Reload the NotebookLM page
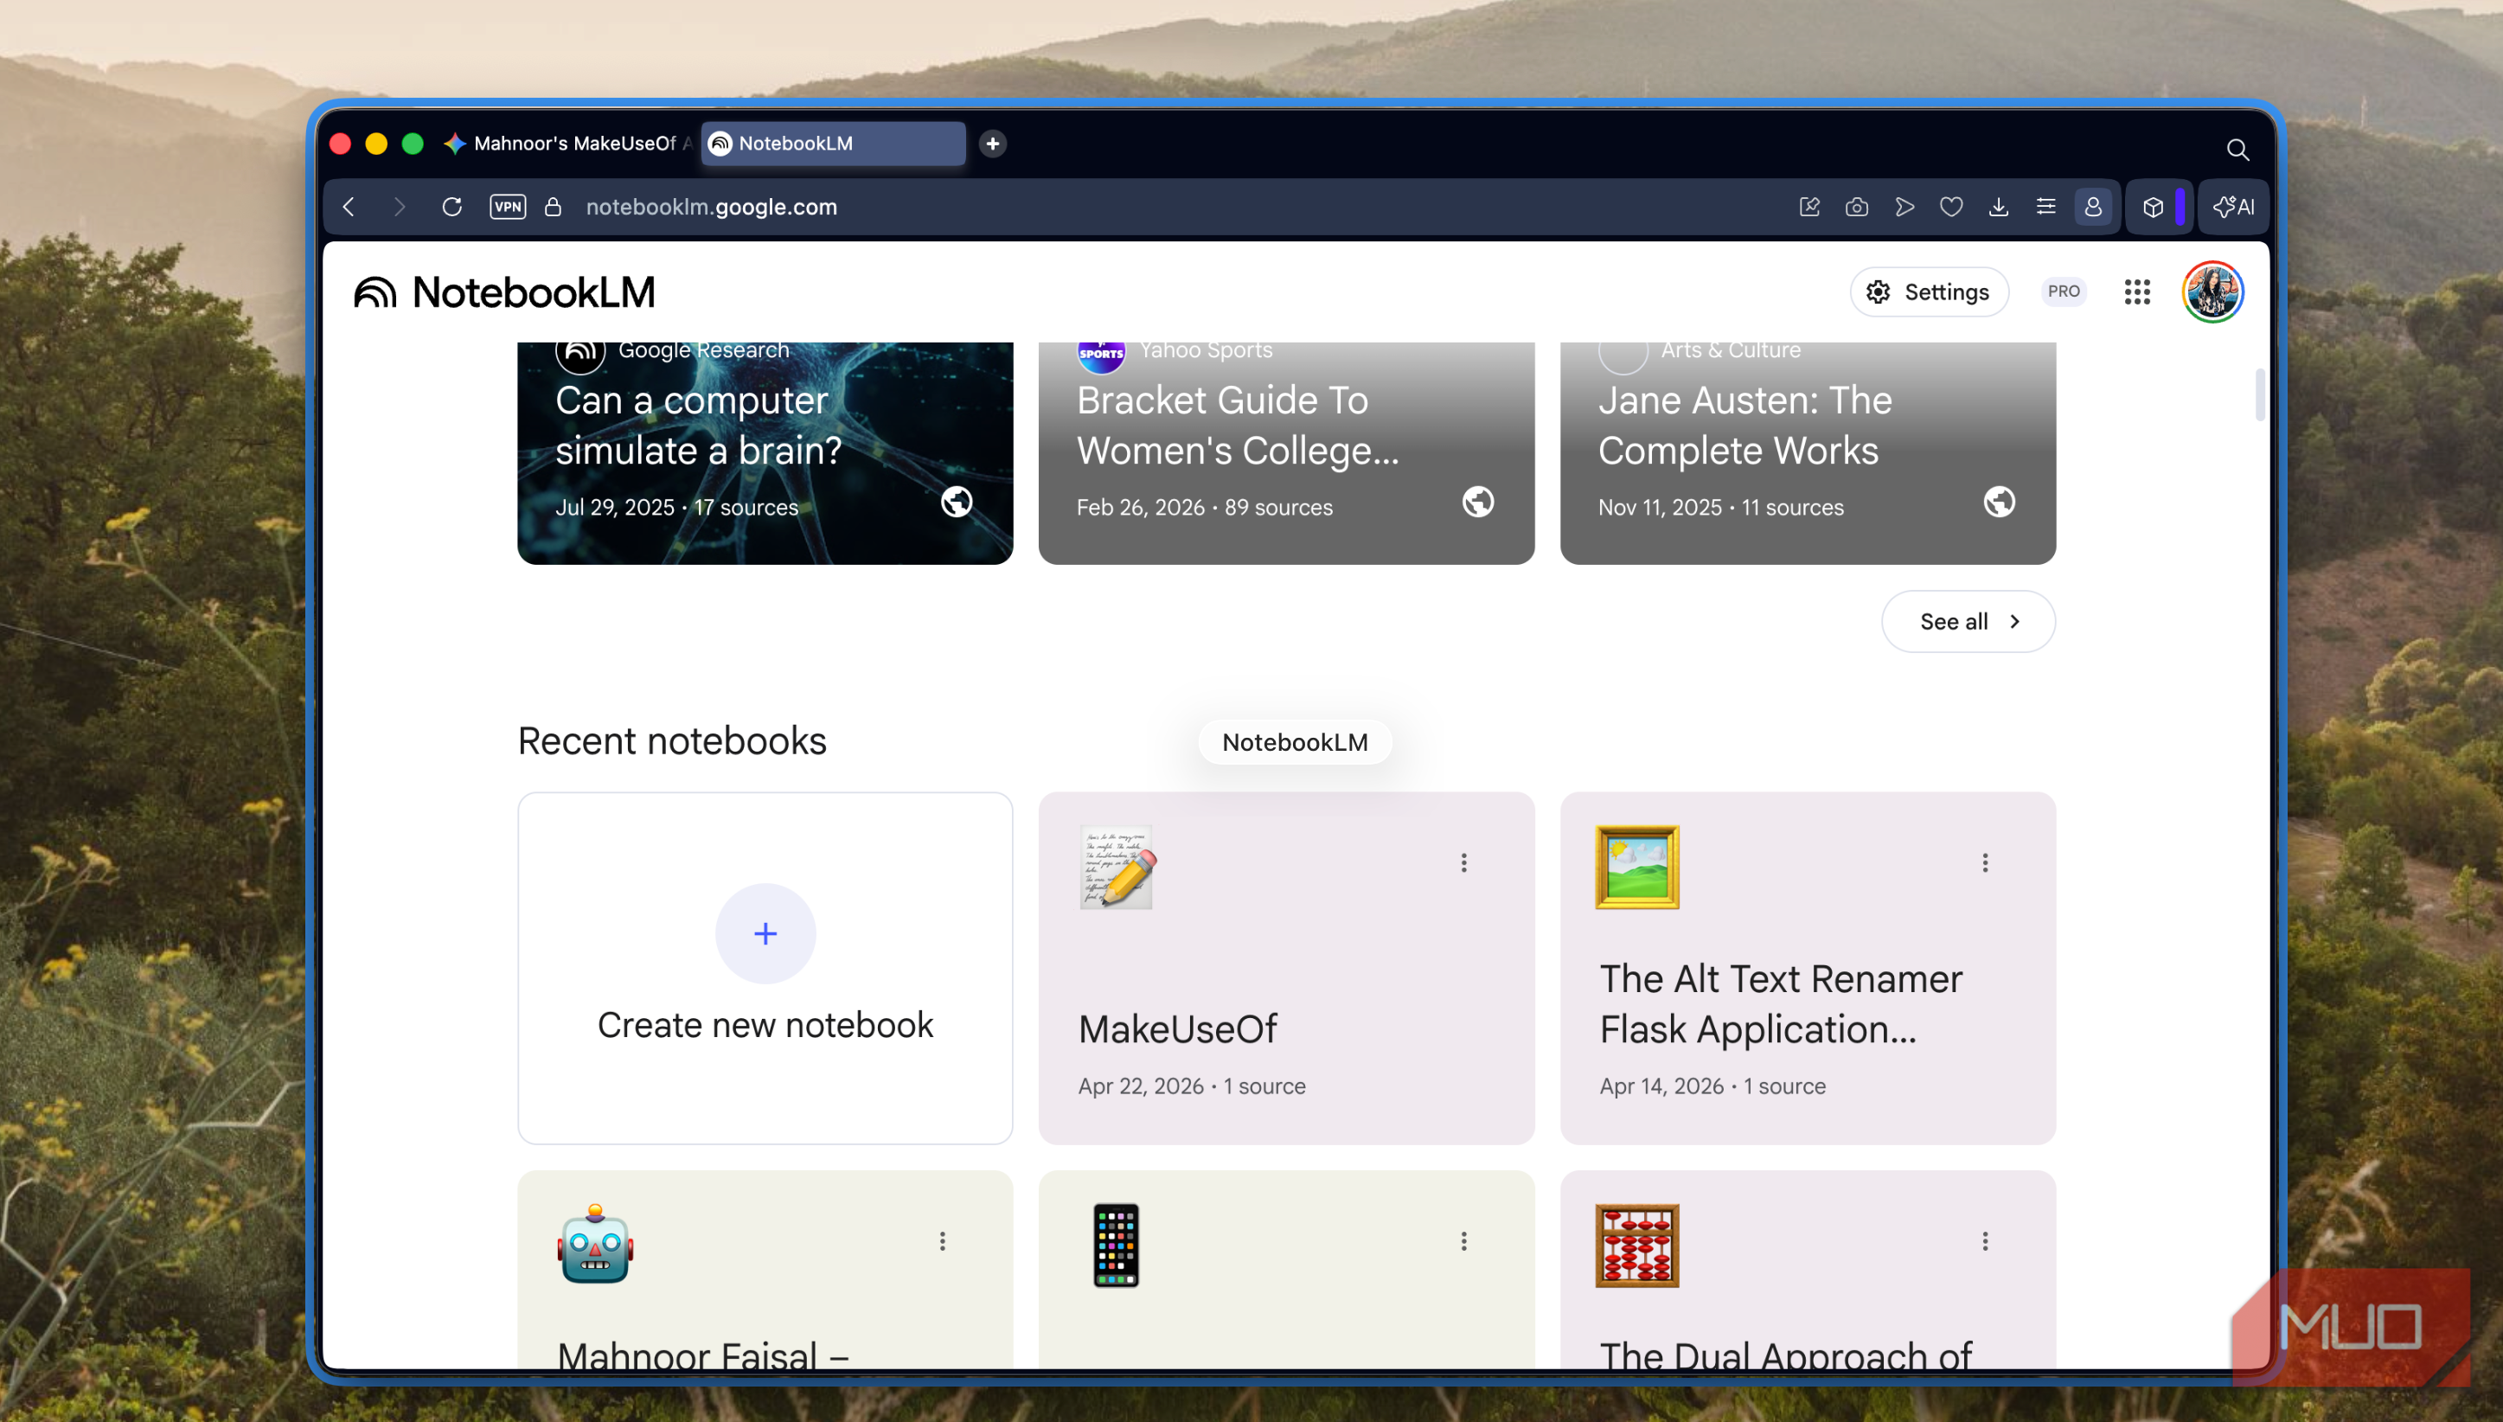This screenshot has height=1422, width=2503. tap(451, 207)
